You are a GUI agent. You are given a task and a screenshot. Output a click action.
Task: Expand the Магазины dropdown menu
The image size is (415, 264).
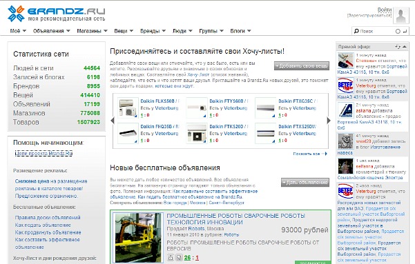point(92,31)
